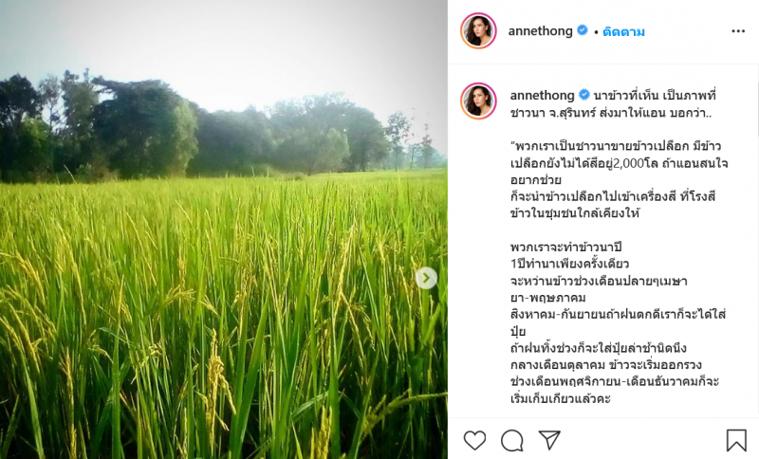Open the annethong username in header

point(540,31)
